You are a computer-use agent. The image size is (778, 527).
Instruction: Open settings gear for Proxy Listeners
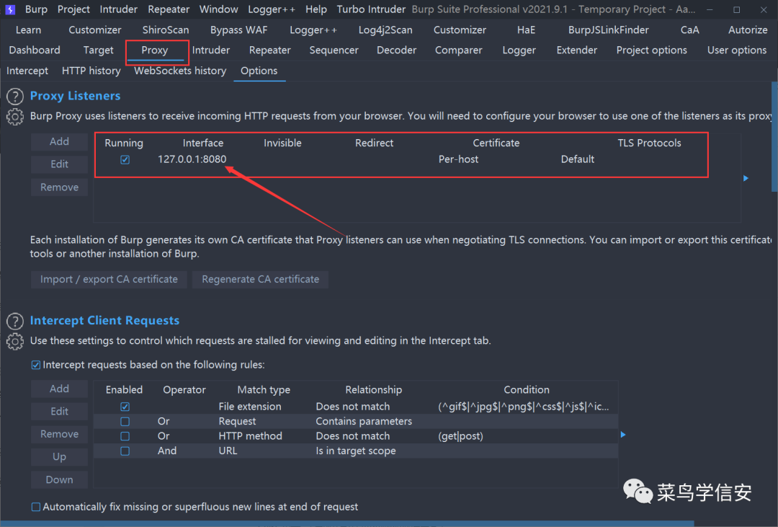point(15,117)
